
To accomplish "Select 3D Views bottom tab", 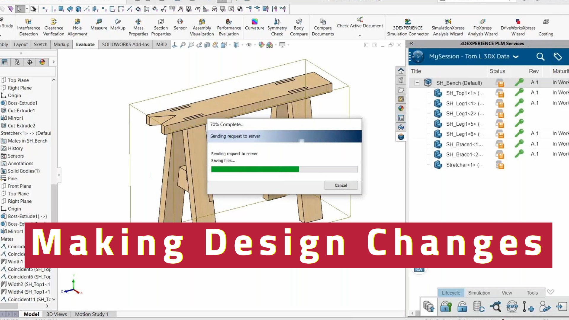I will pos(57,314).
